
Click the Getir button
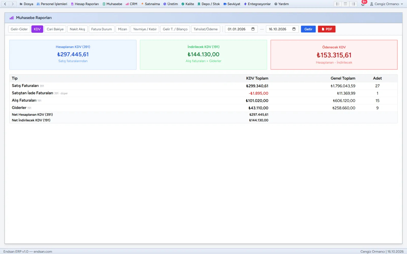308,29
